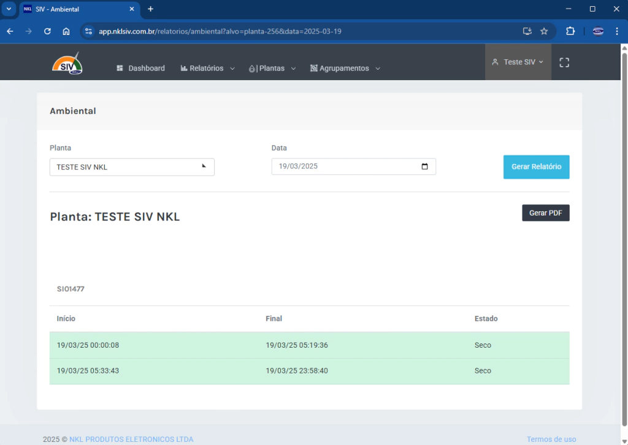Open the Agrupamentos dropdown menu
Viewport: 628px width, 445px height.
[x=345, y=69]
